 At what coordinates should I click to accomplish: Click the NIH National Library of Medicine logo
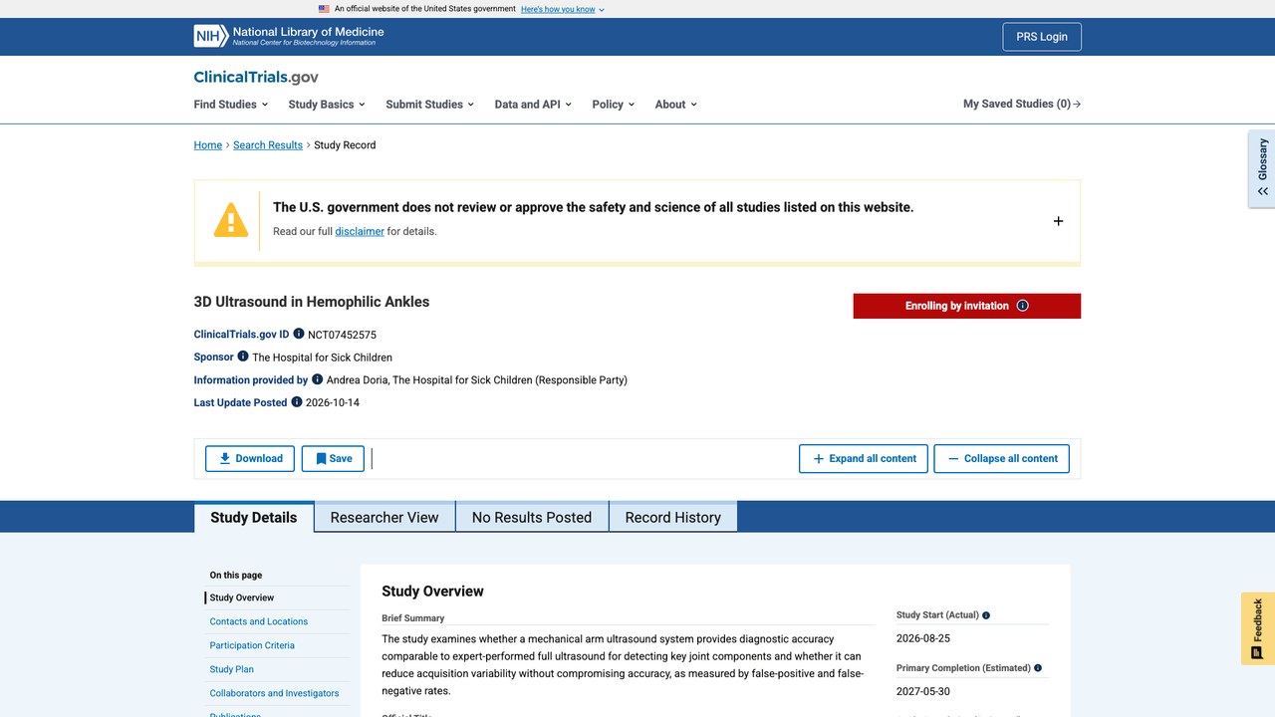[x=289, y=36]
